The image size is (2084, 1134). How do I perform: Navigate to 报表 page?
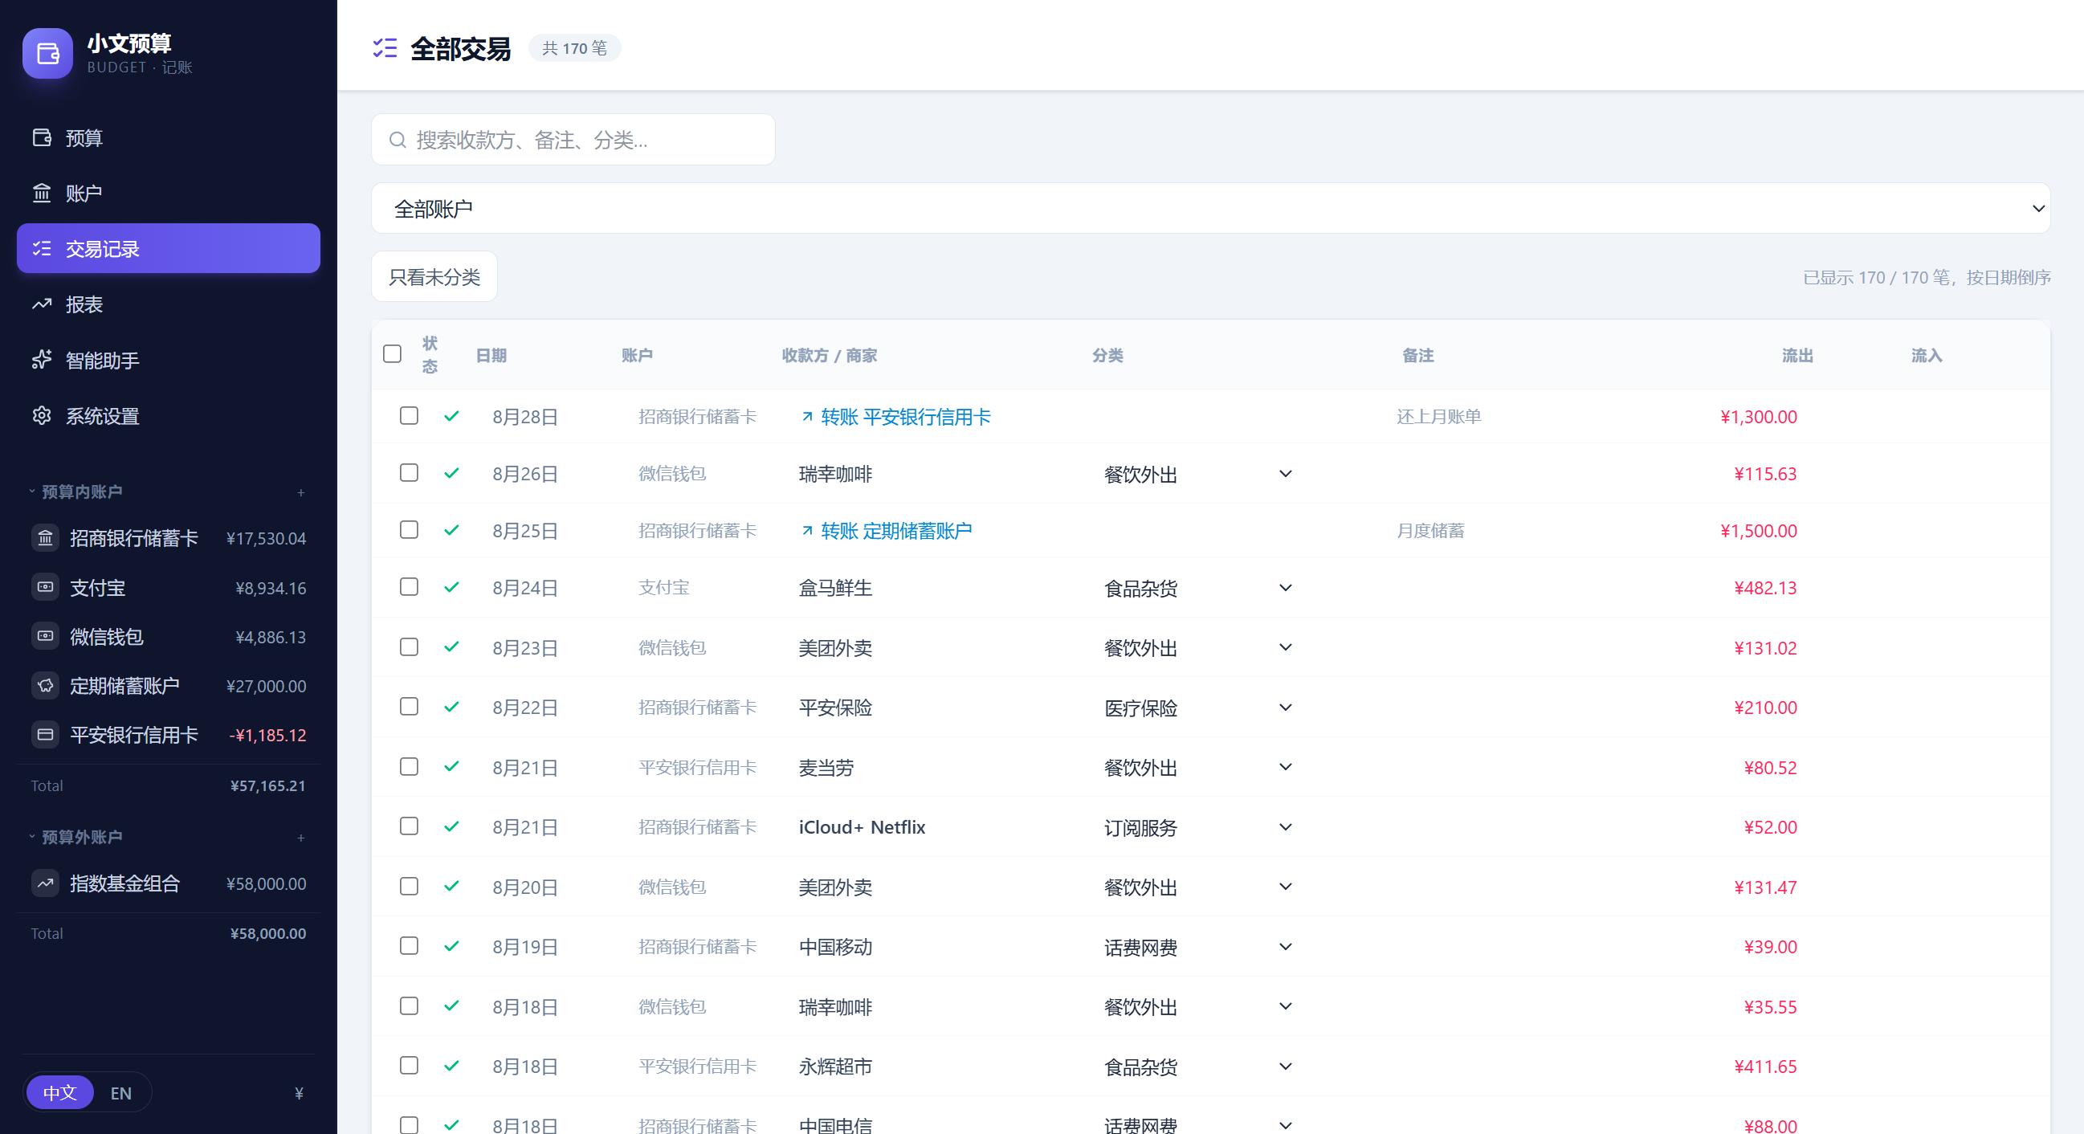pyautogui.click(x=169, y=304)
